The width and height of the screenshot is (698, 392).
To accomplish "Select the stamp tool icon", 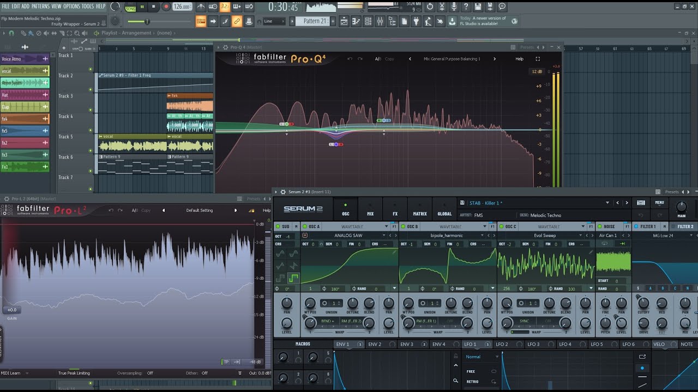I will point(249,21).
